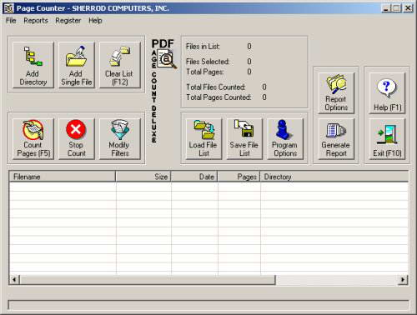Open the Help menu

pos(95,21)
